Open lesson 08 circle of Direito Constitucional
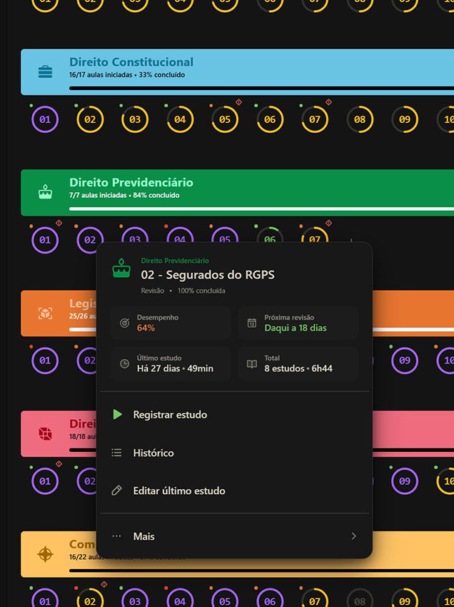This screenshot has height=607, width=454. coord(360,119)
